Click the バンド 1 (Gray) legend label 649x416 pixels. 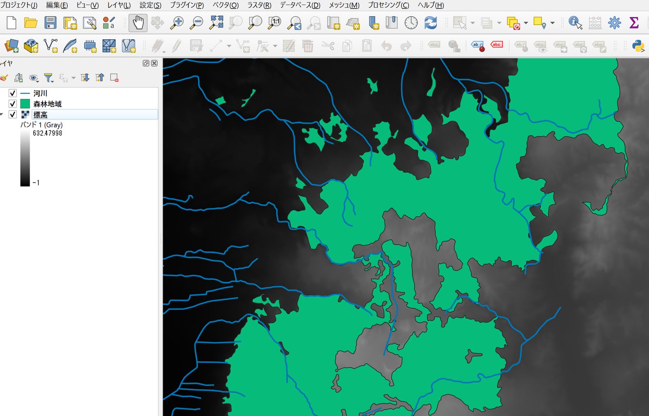41,125
